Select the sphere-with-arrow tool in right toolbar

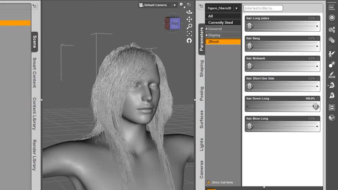pos(332,64)
